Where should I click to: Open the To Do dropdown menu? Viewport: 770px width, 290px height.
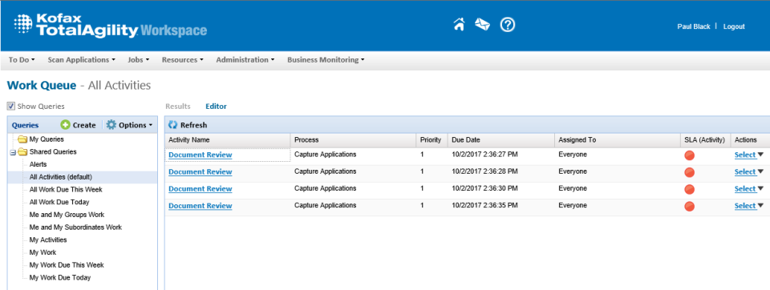click(x=22, y=60)
